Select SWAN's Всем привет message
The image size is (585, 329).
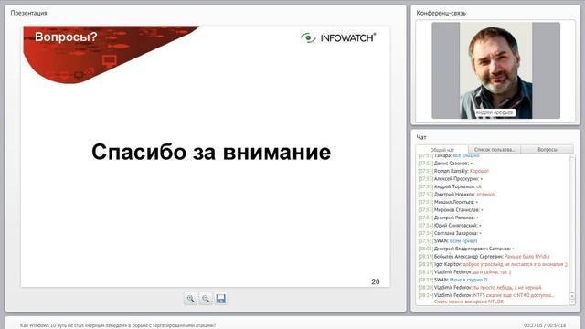(448, 241)
